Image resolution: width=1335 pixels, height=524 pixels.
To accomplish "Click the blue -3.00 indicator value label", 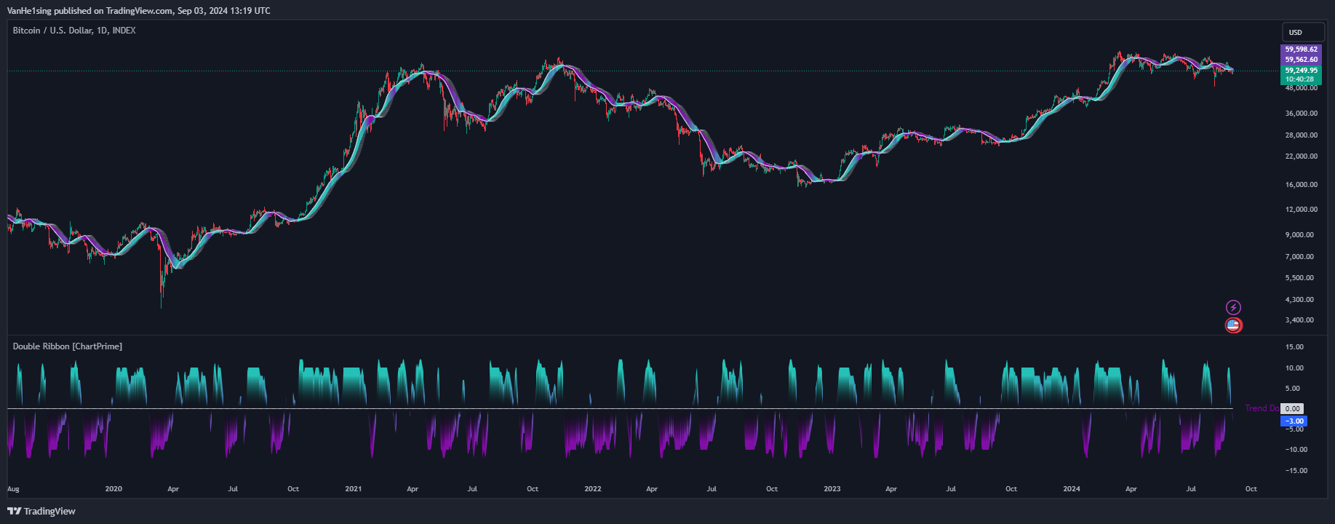I will click(1294, 421).
